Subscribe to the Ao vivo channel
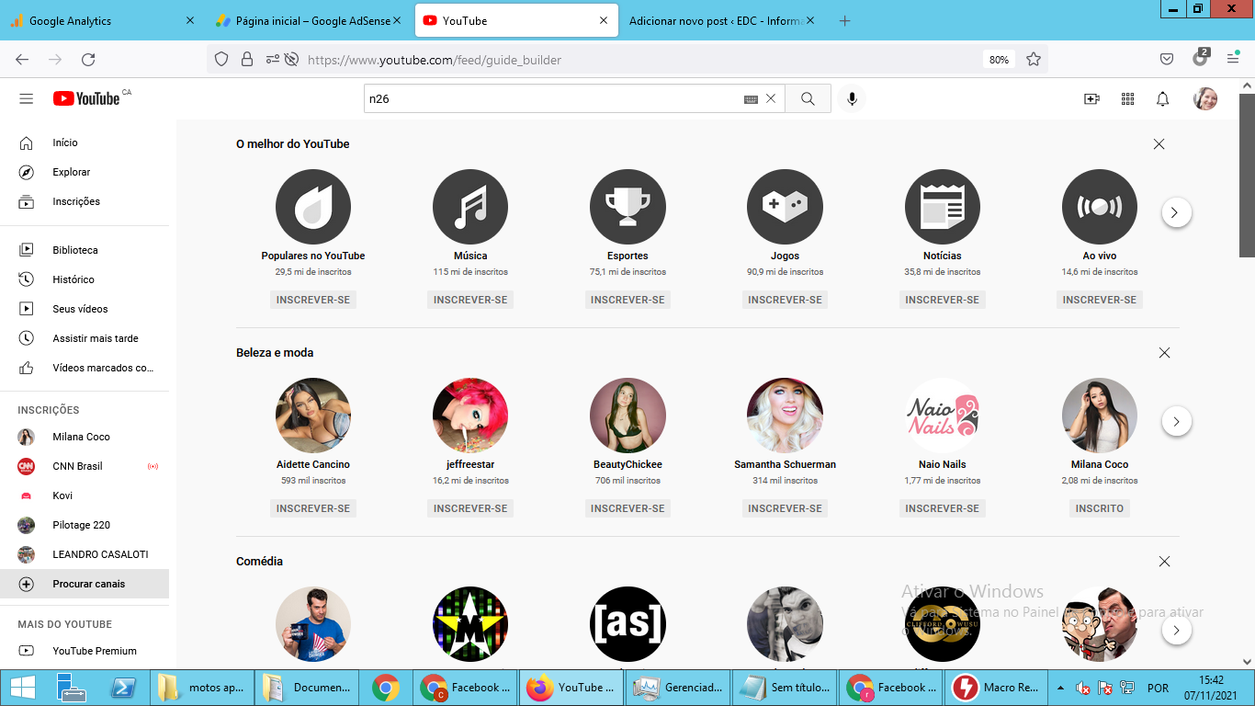Viewport: 1255px width, 706px height. pyautogui.click(x=1100, y=300)
